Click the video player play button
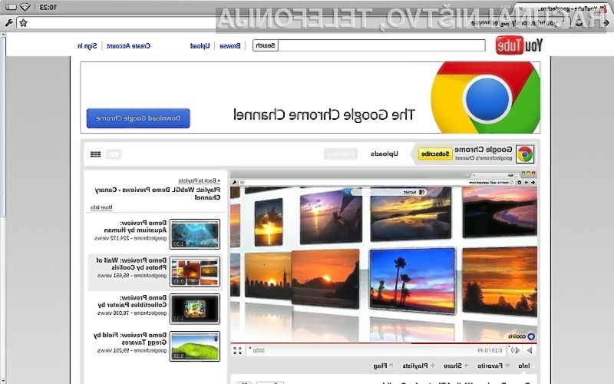614x384 pixels. [530, 350]
